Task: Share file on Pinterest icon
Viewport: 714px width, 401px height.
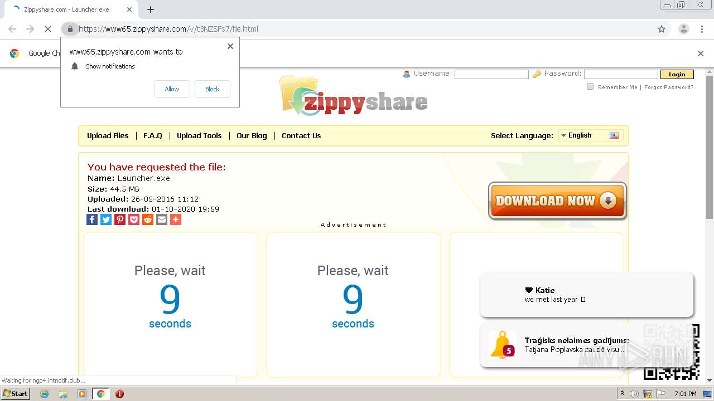Action: pyautogui.click(x=120, y=219)
